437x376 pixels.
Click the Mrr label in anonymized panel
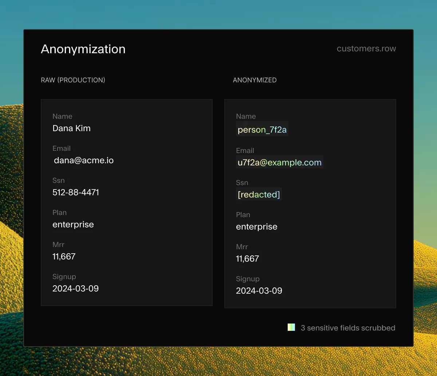coord(242,247)
